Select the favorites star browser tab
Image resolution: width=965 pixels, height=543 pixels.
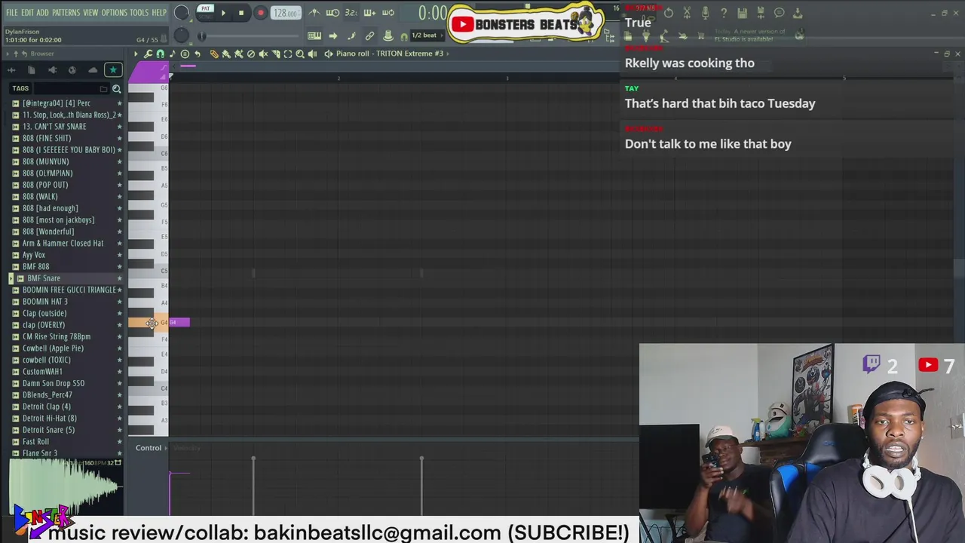click(113, 70)
